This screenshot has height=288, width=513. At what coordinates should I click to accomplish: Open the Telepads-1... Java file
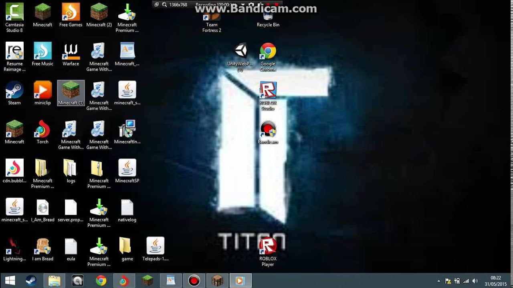155,249
